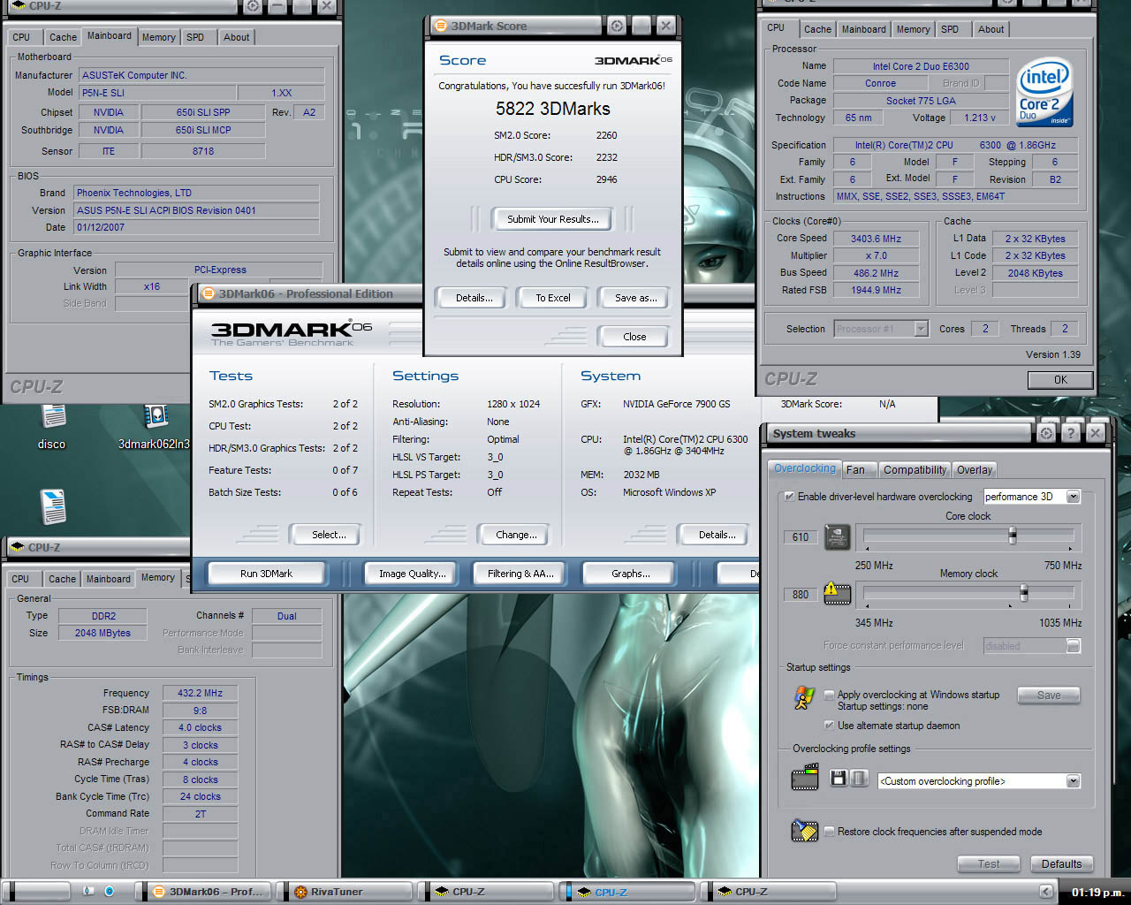The width and height of the screenshot is (1131, 905).
Task: Click the restore clock frequencies broom icon
Action: (804, 831)
